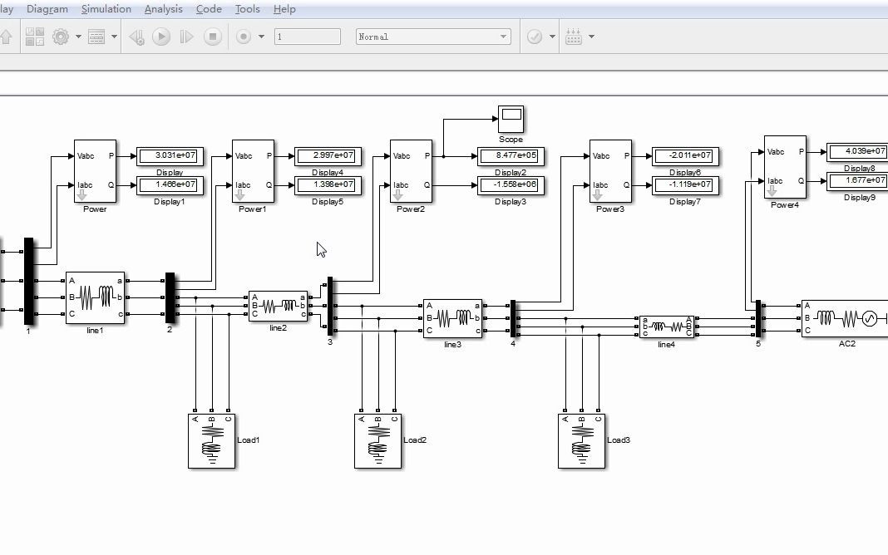Click the simulation stop time field

[x=308, y=37]
